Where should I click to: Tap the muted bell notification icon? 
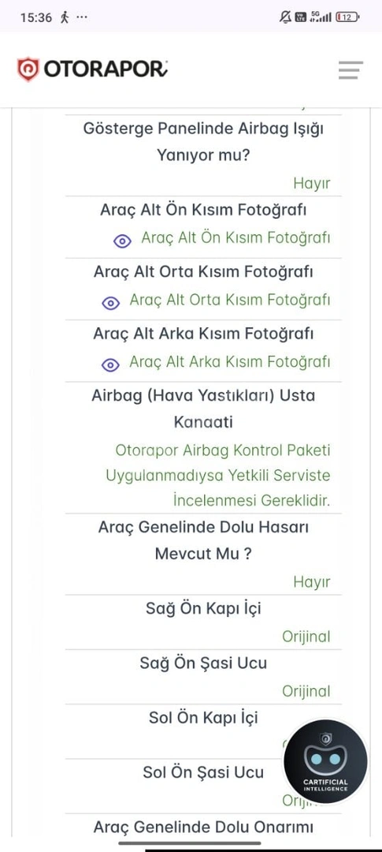click(x=285, y=17)
